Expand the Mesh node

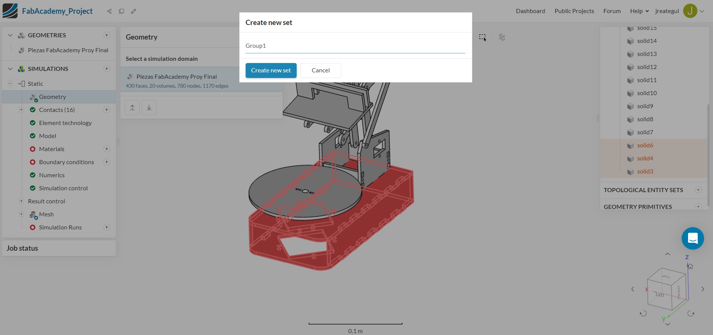pyautogui.click(x=21, y=214)
